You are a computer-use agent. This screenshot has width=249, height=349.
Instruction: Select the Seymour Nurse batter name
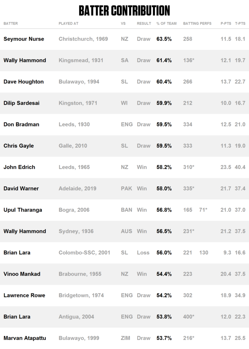(24, 39)
